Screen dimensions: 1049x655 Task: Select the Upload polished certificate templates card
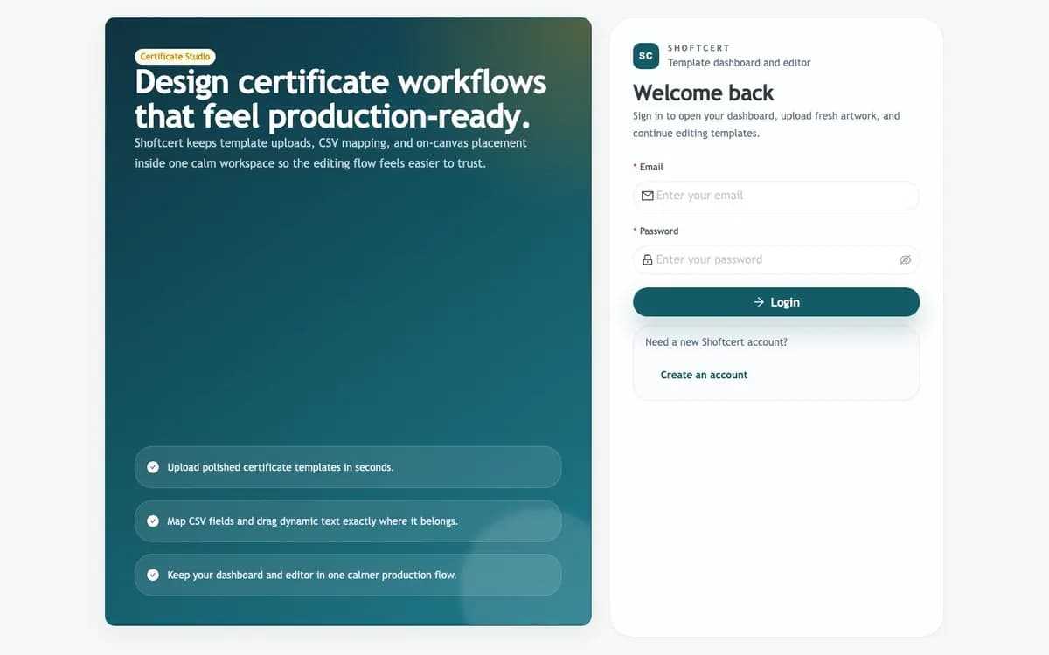[x=348, y=467]
